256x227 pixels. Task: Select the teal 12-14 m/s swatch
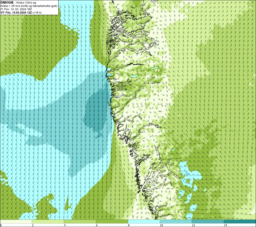click(208, 221)
